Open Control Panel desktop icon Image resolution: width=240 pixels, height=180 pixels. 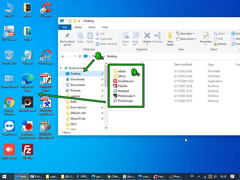pyautogui.click(x=9, y=81)
